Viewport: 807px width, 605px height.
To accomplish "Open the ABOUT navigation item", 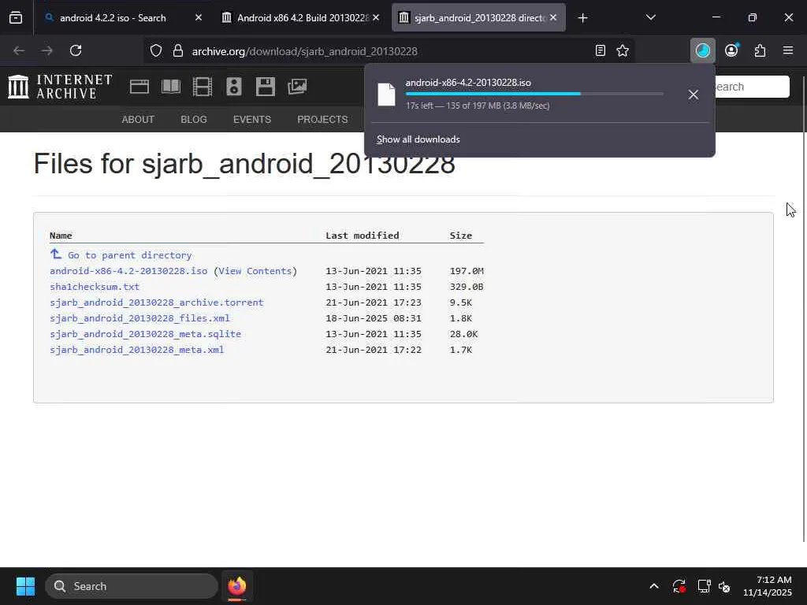I will pos(138,120).
